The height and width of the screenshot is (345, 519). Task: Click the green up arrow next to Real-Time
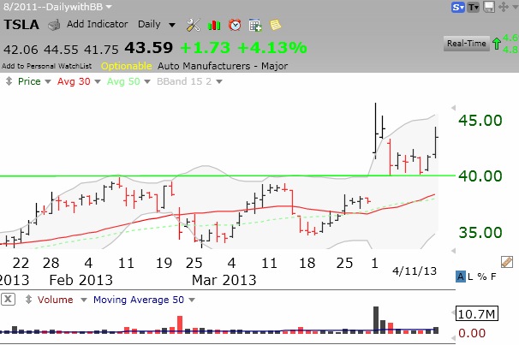tap(496, 44)
